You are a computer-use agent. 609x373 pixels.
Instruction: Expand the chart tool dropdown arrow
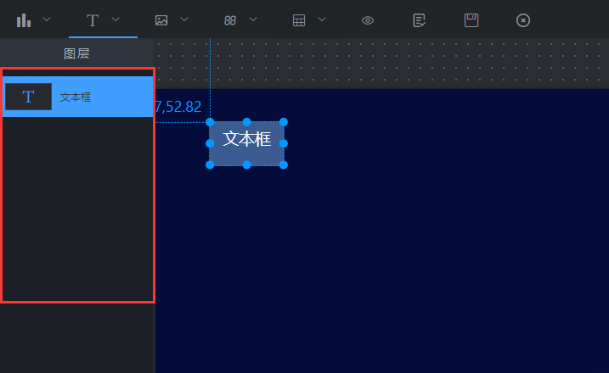pos(47,19)
